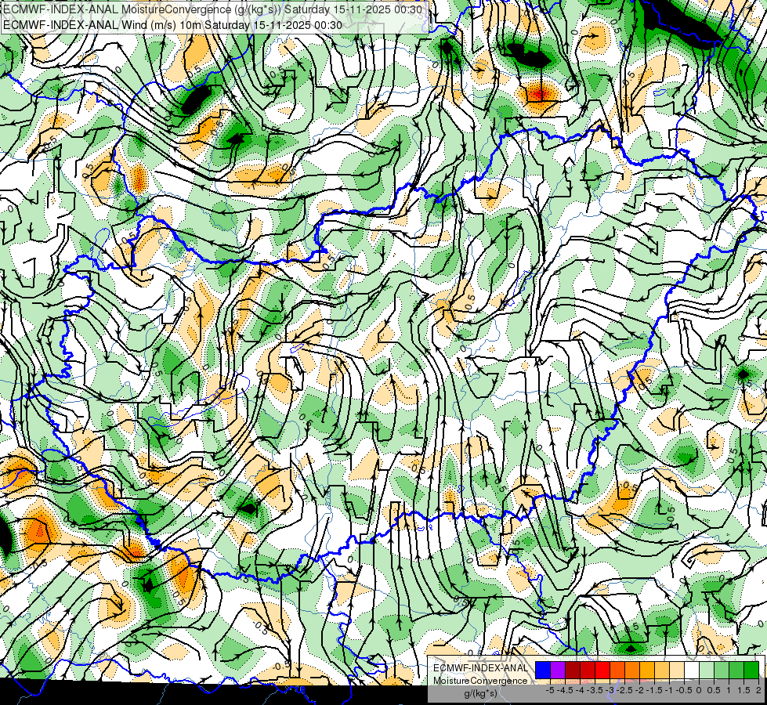Viewport: 767px width, 705px height.
Task: Click the '1.5' tick label in legend
Action: click(743, 690)
